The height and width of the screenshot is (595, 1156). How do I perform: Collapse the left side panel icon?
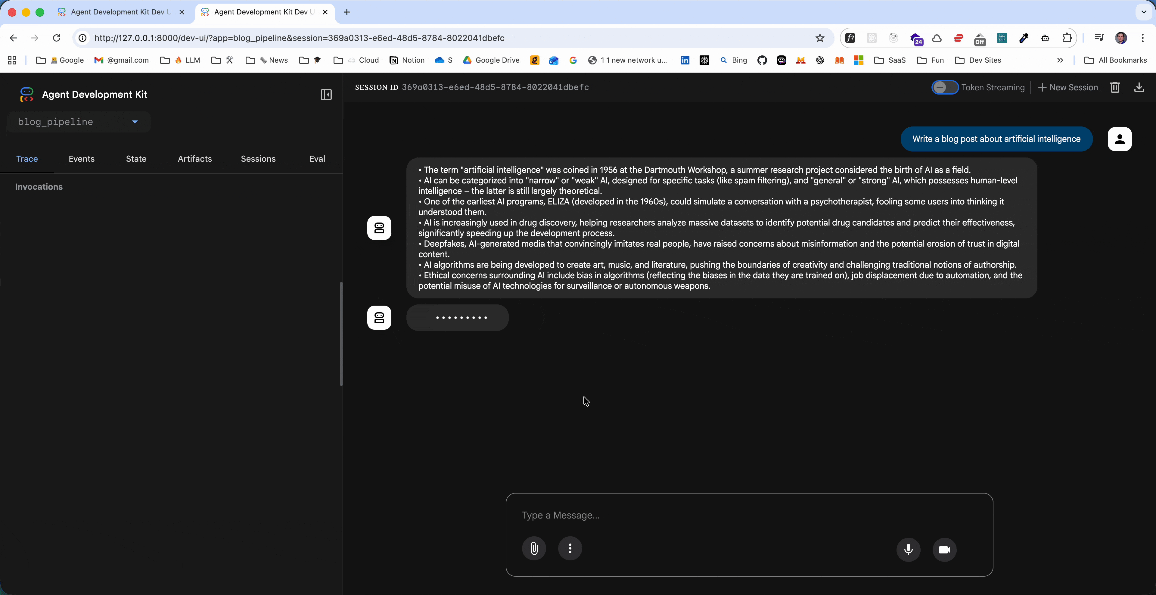(326, 95)
